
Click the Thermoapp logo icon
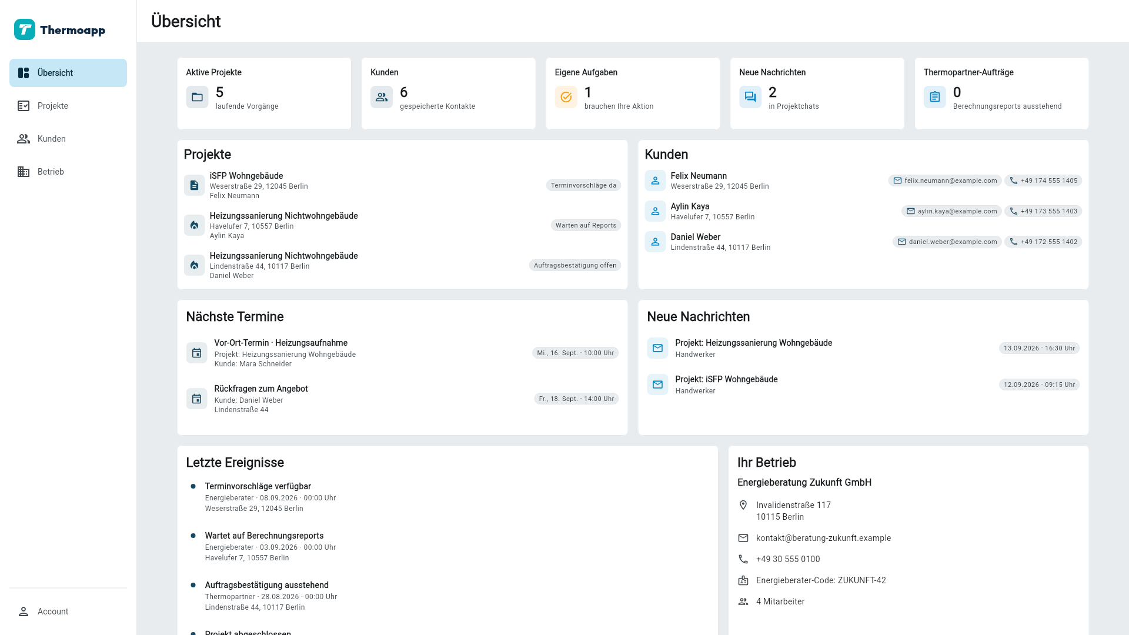pos(25,29)
